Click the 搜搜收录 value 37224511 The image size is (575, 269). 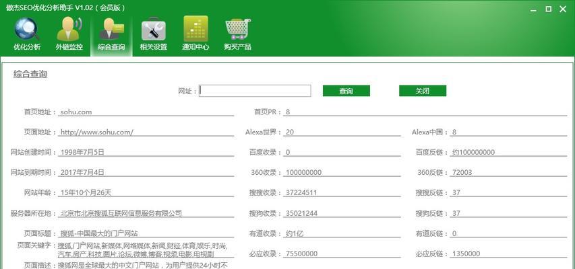[x=301, y=192]
